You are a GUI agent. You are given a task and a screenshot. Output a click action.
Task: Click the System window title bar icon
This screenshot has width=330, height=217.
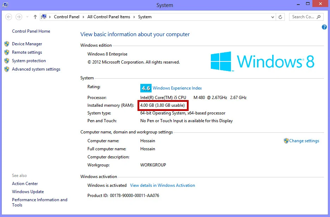5,5
